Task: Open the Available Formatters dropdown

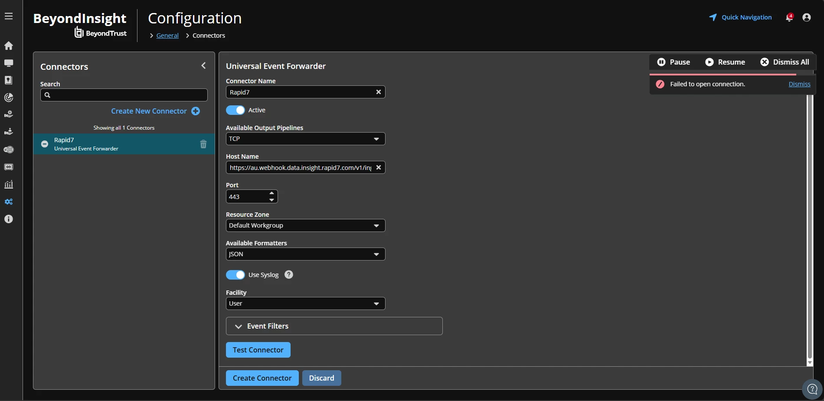Action: [x=306, y=254]
